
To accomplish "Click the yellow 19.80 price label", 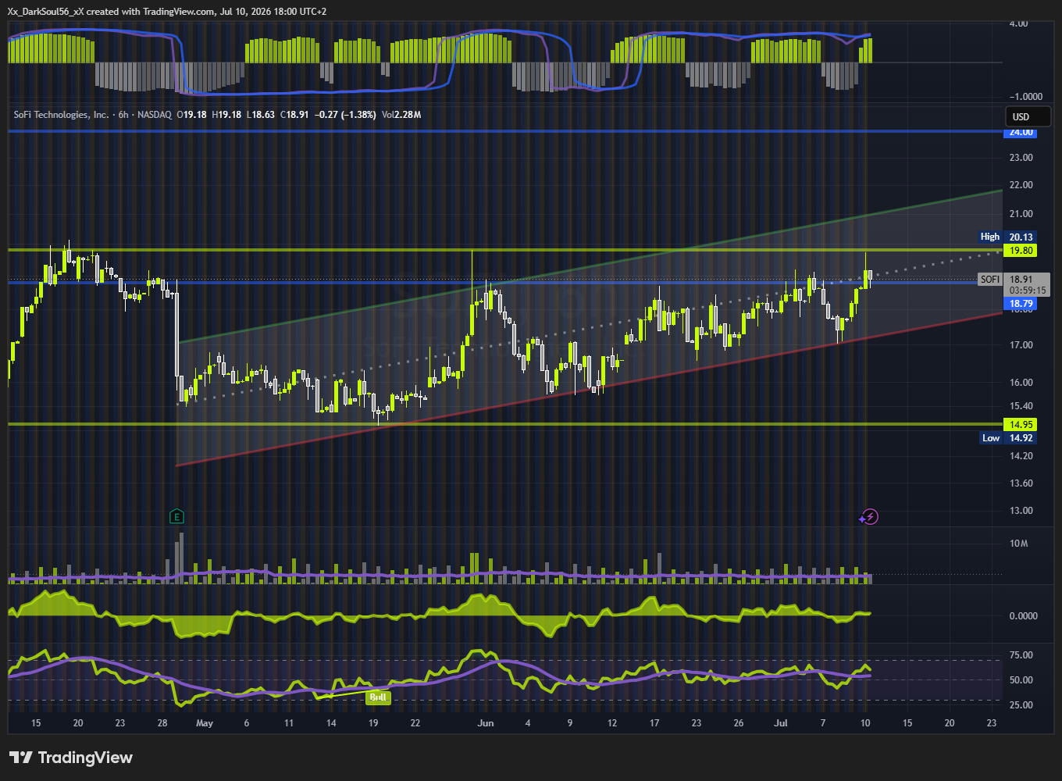I will tap(1021, 251).
